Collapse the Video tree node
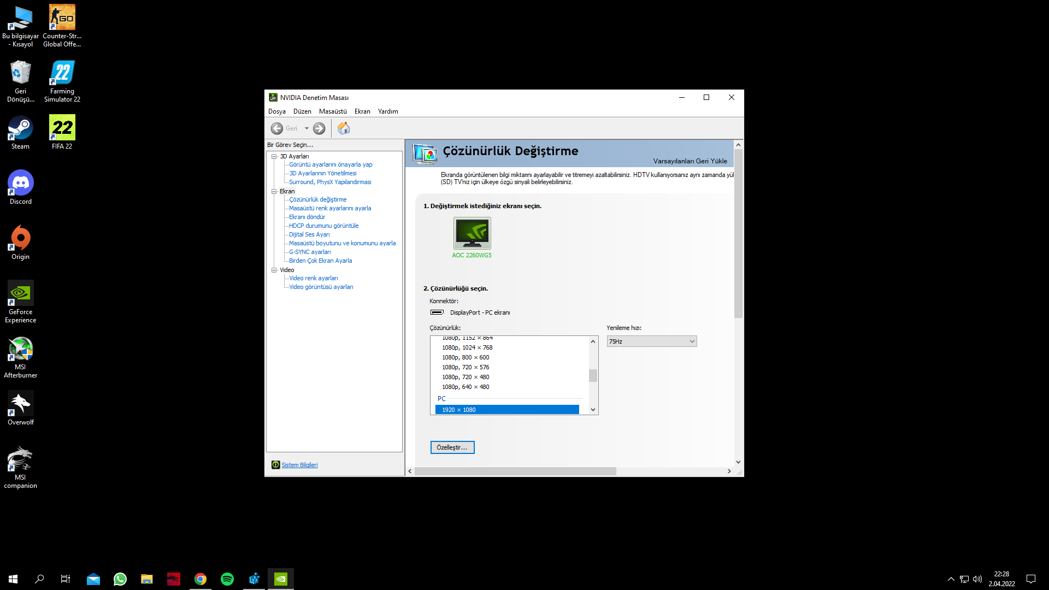The width and height of the screenshot is (1049, 590). [274, 270]
